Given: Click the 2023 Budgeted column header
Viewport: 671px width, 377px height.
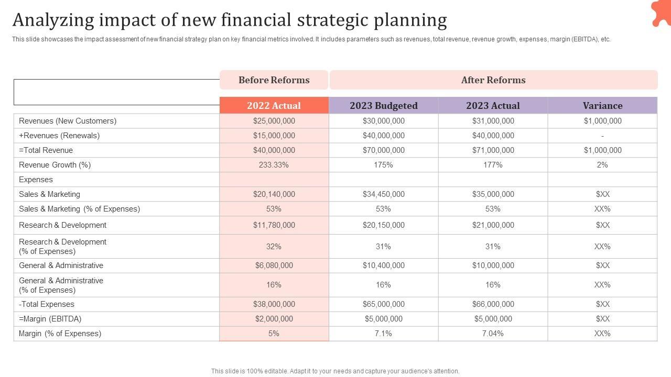Looking at the screenshot, I should point(383,105).
